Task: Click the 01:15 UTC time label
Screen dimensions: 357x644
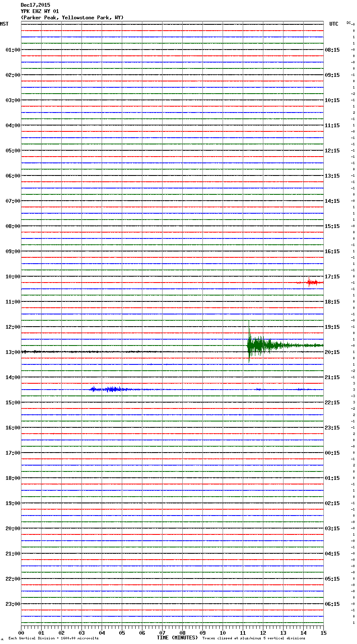Action: pyautogui.click(x=332, y=478)
